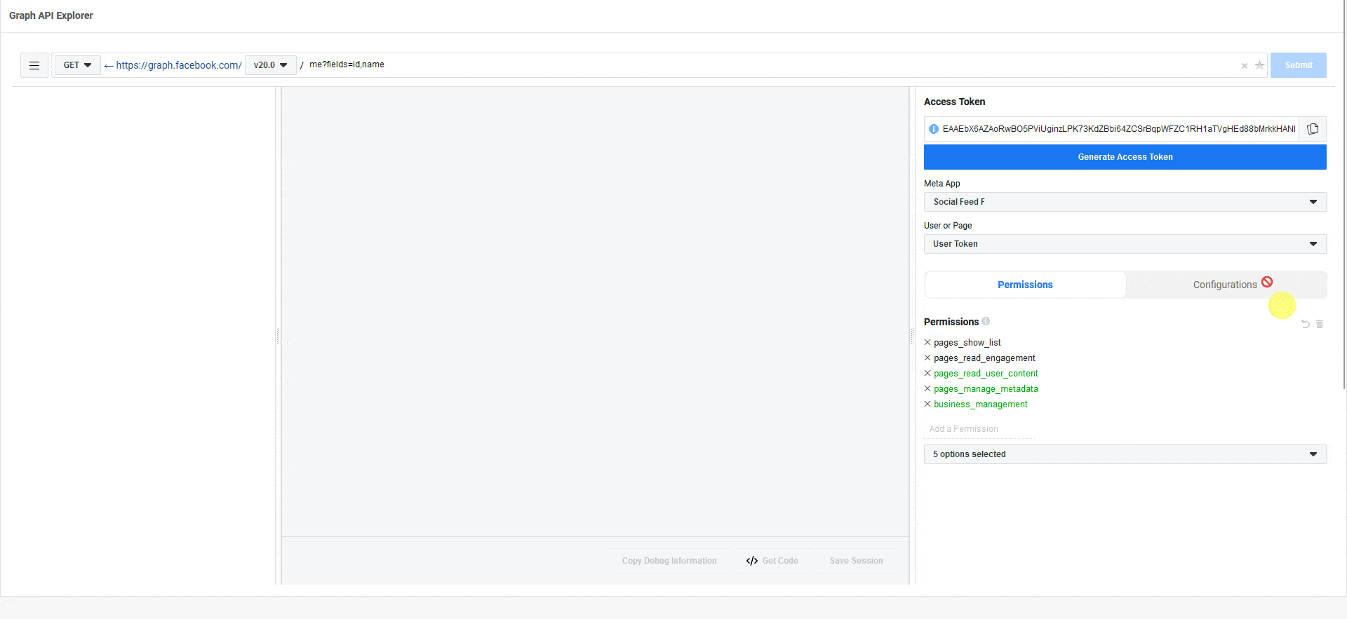Viewport: 1347px width, 619px height.
Task: Expand the User Token dropdown
Action: [1125, 244]
